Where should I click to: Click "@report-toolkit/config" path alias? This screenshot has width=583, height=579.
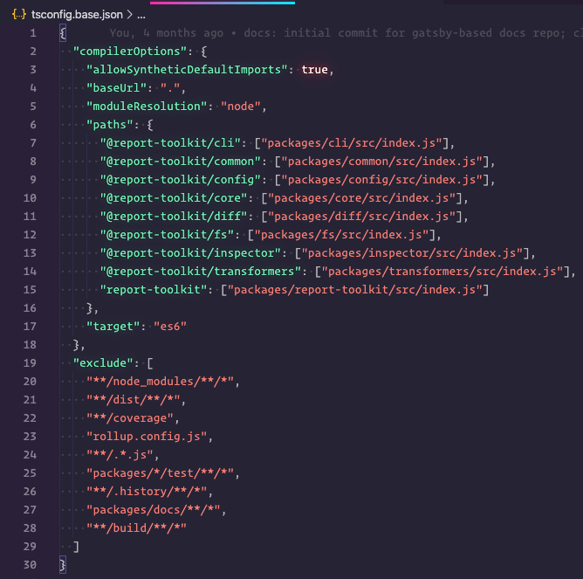181,179
